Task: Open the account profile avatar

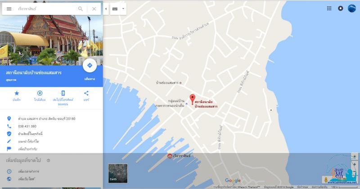Action: pos(351,8)
